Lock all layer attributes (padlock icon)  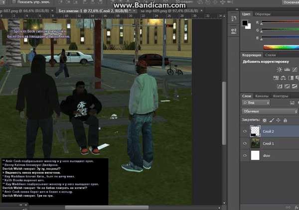[285, 120]
